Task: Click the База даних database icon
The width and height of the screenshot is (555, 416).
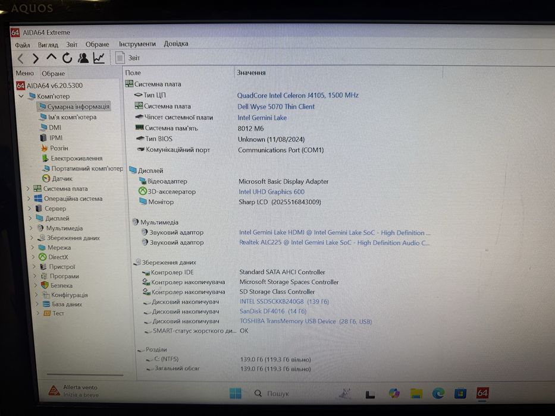Action: (x=46, y=304)
